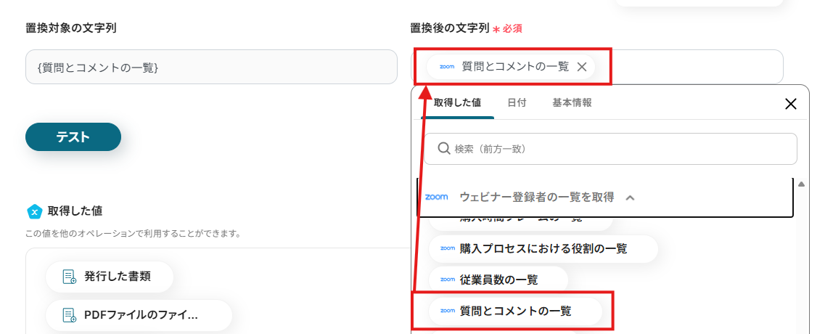Click the blue pentagon icon beside 取得した値

(x=34, y=211)
